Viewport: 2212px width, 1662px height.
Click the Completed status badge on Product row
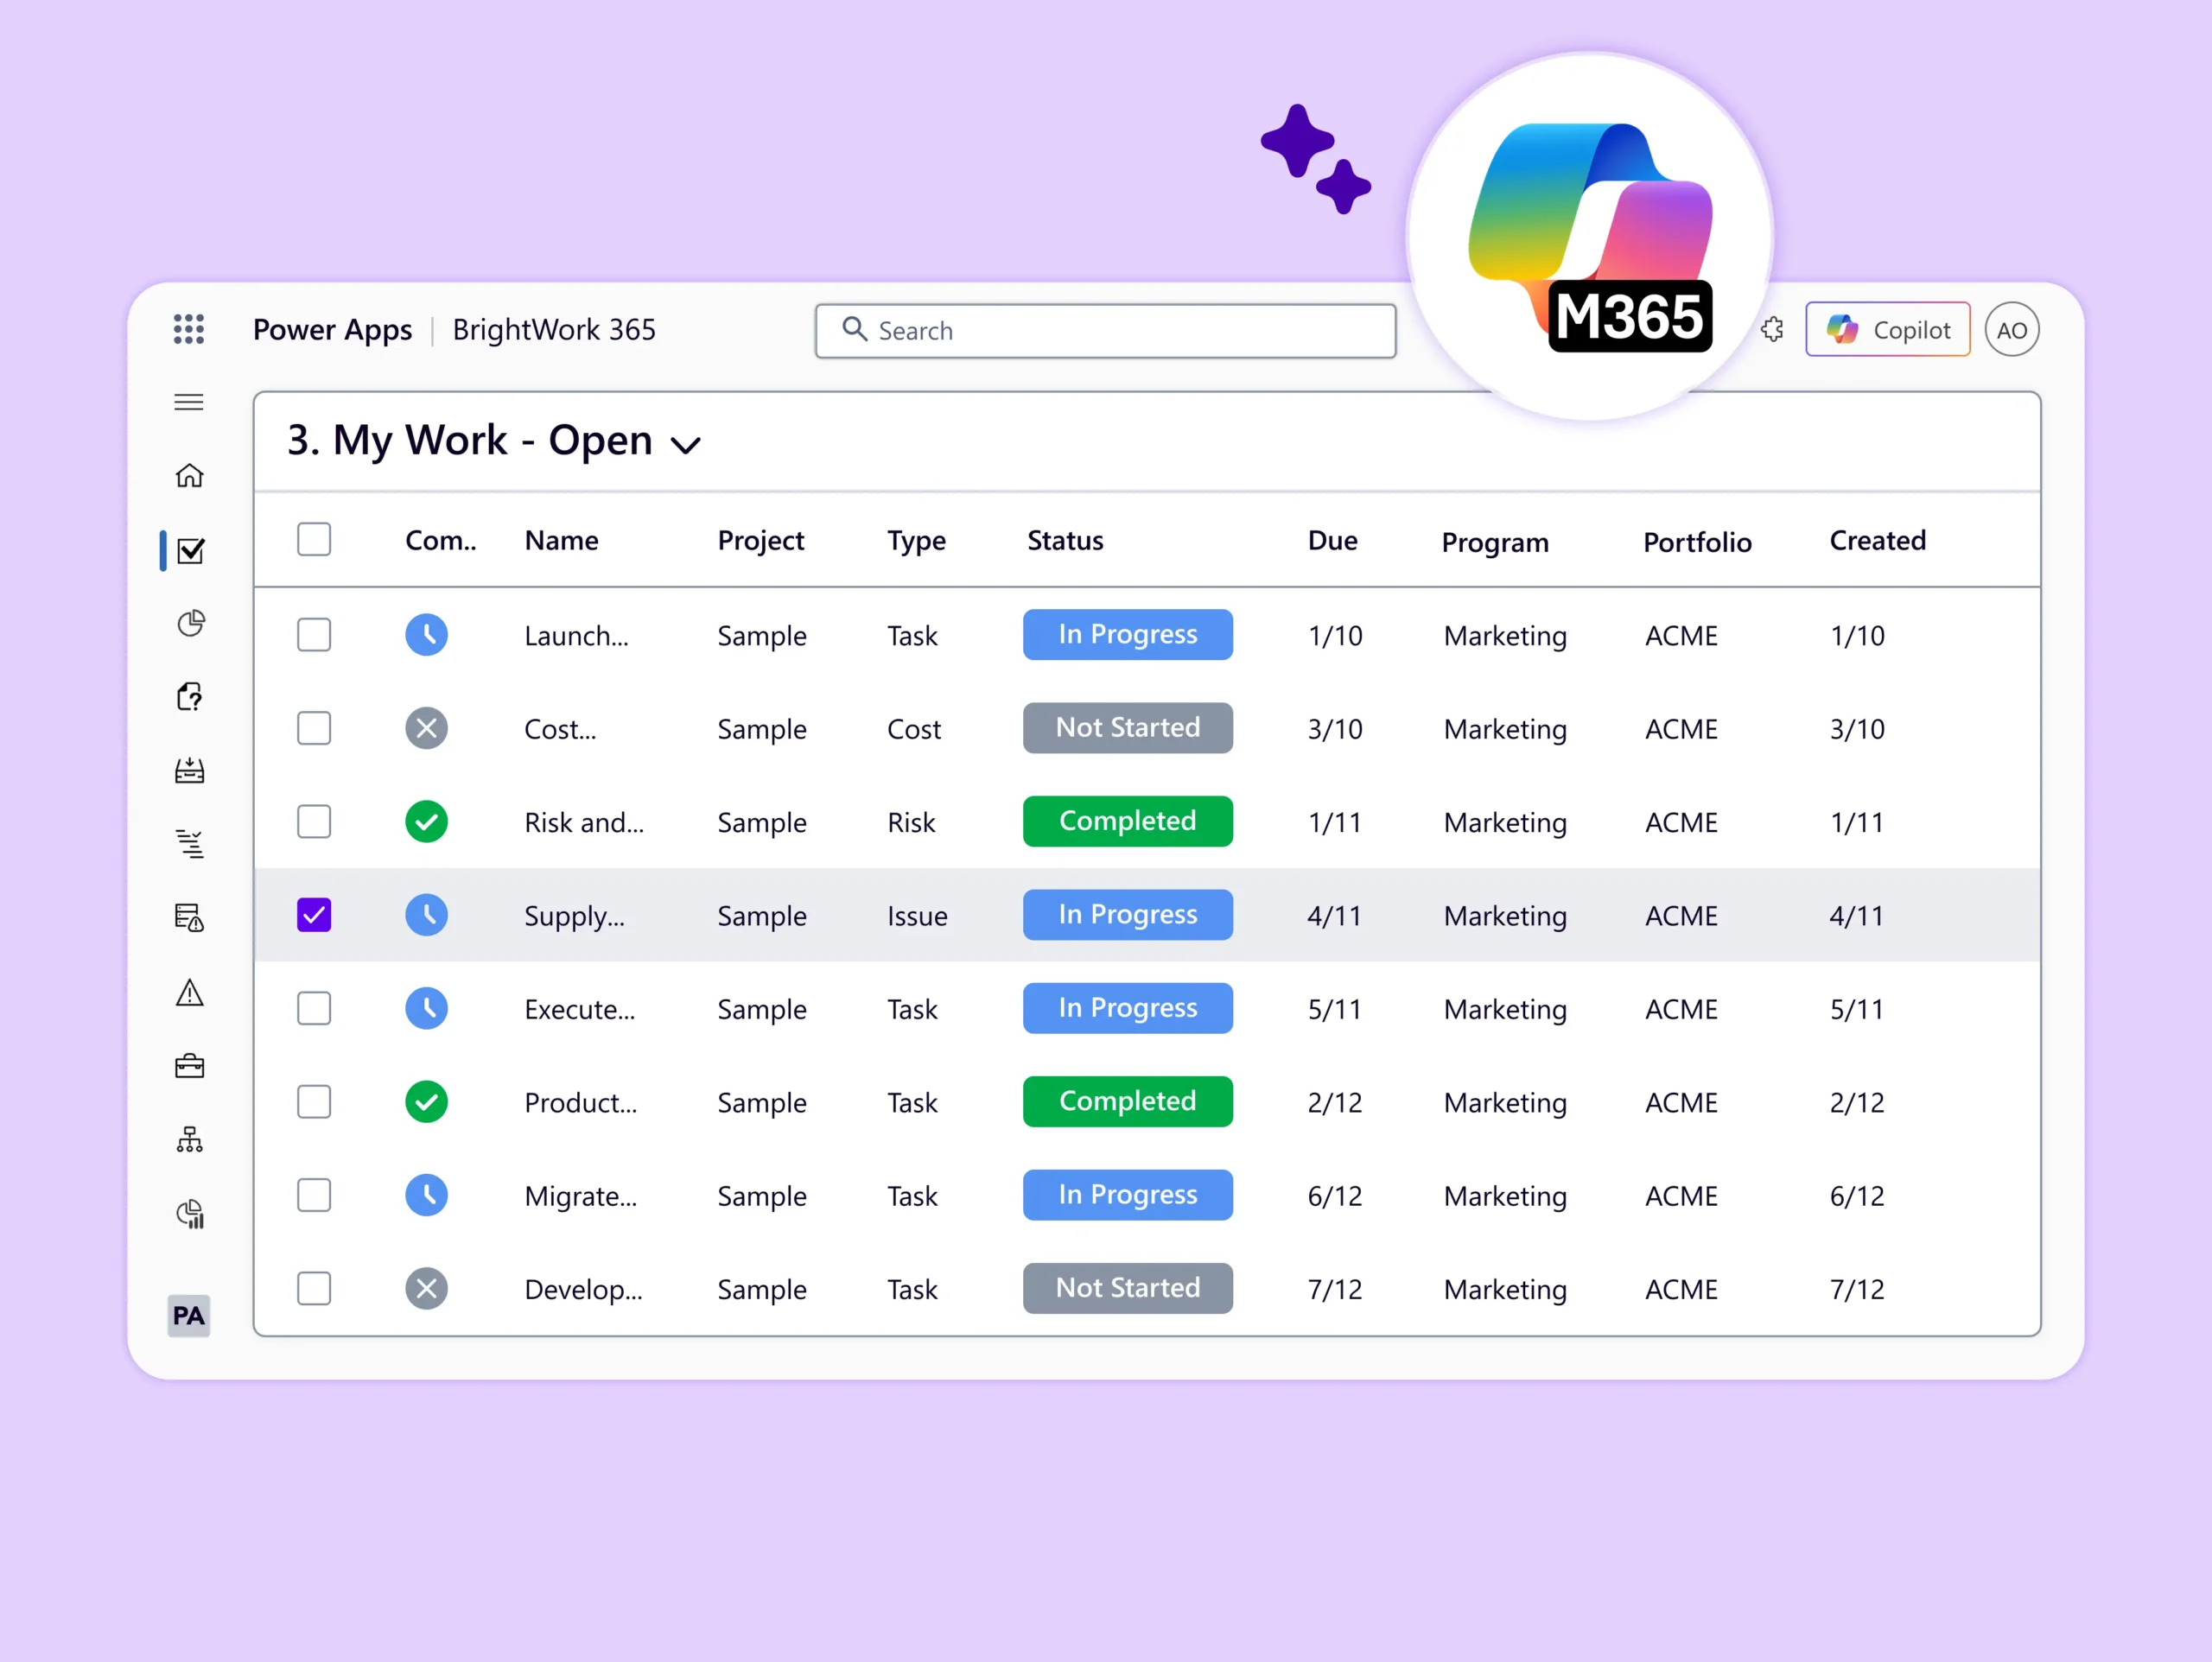1127,1102
